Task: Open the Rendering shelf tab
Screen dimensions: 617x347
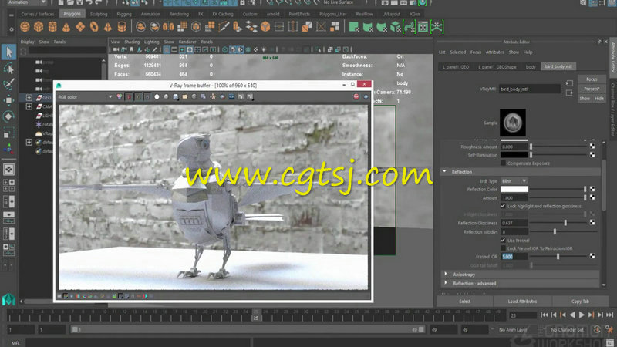Action: pos(179,14)
